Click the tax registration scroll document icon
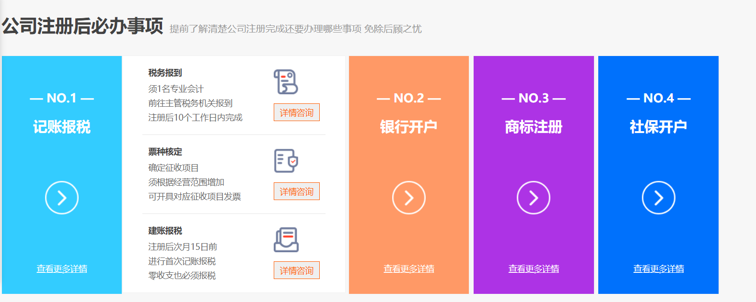756x302 pixels. tap(286, 82)
